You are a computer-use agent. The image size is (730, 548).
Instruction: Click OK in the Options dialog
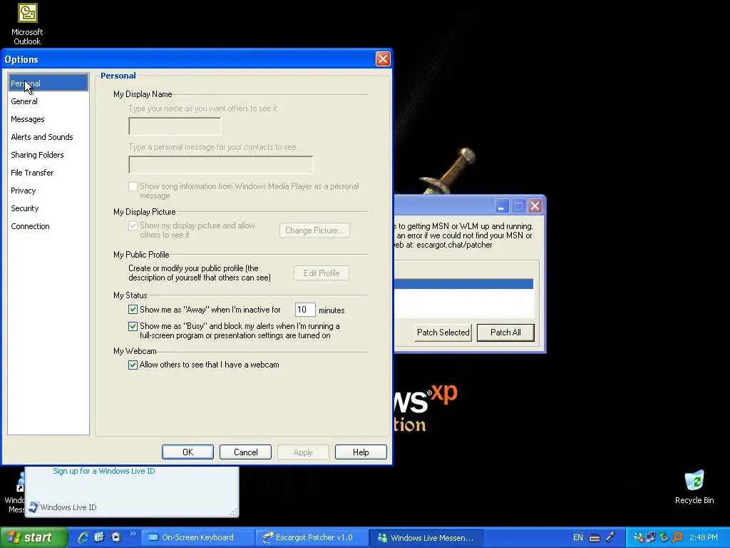point(187,452)
